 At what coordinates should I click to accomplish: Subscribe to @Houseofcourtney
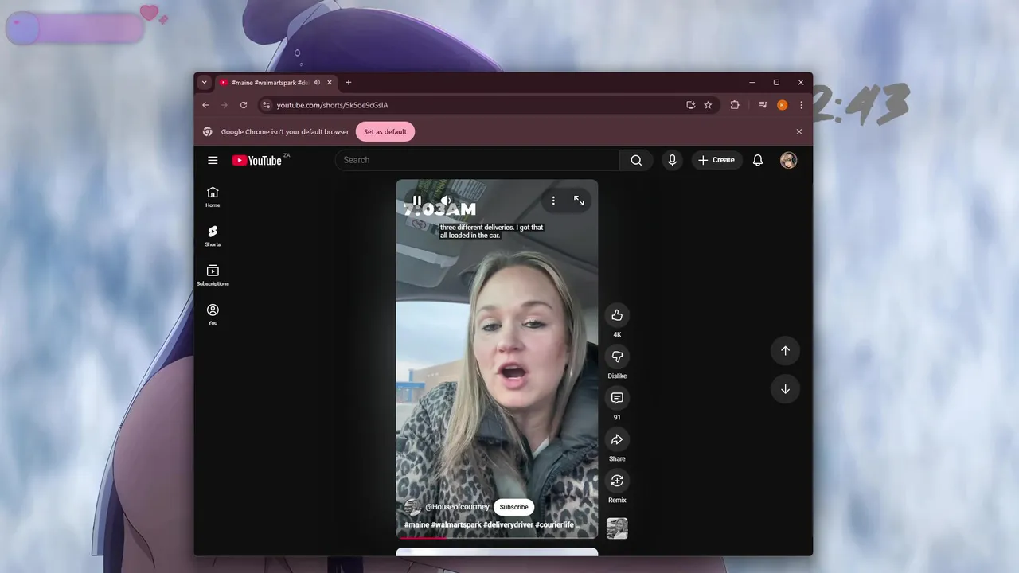click(513, 507)
